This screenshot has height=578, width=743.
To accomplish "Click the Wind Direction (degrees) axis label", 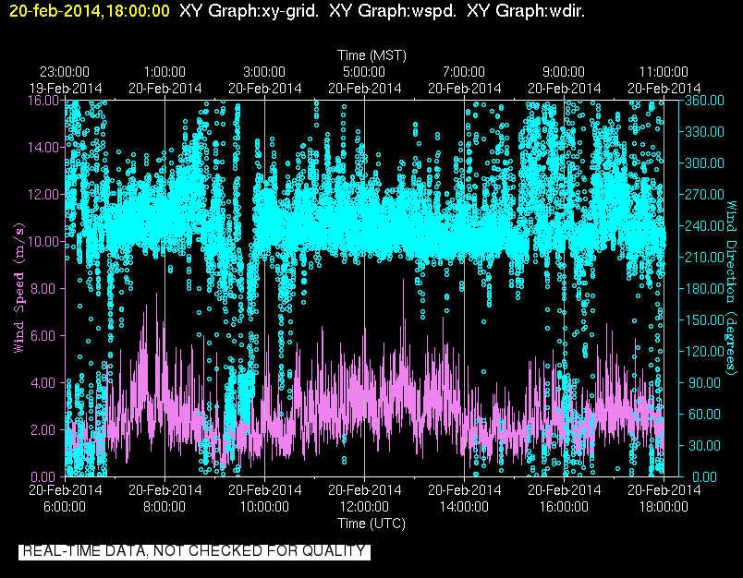I will click(732, 288).
